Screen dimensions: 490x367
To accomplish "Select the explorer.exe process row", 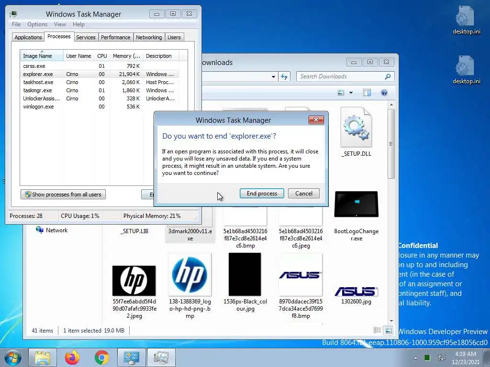I will [100, 74].
